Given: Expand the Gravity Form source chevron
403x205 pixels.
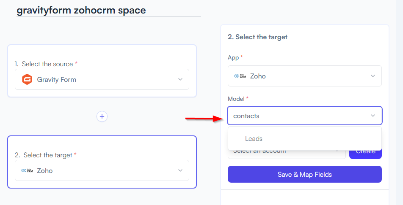Looking at the screenshot, I should [x=180, y=79].
